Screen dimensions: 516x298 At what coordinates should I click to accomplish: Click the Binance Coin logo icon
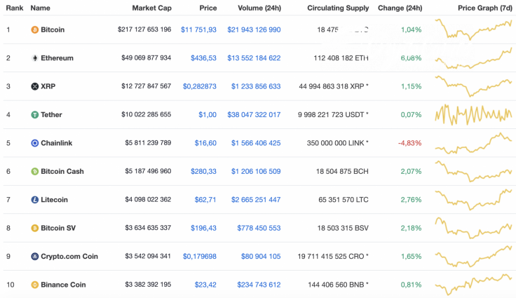coord(34,285)
